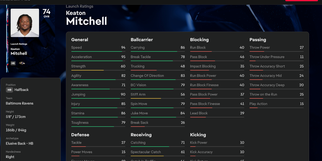Image resolution: width=322 pixels, height=161 pixels.
Task: Select the Kicking section heading
Action: (198, 134)
